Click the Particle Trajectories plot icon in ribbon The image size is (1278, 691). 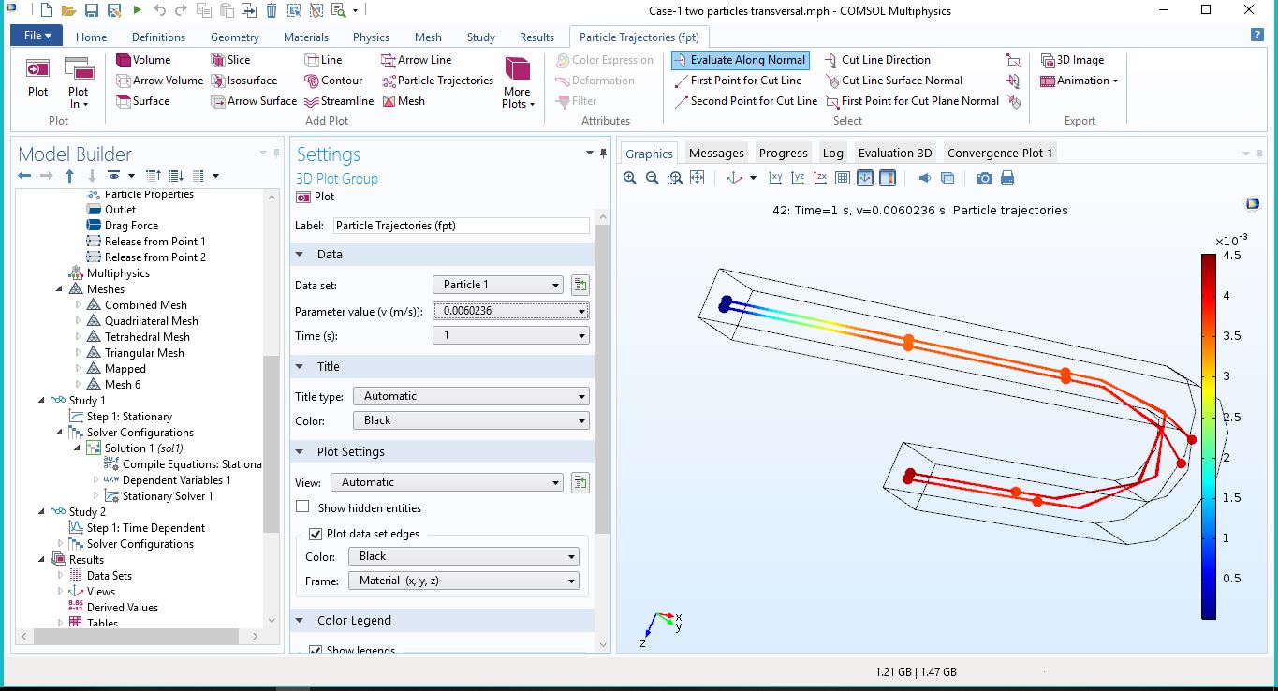[389, 81]
